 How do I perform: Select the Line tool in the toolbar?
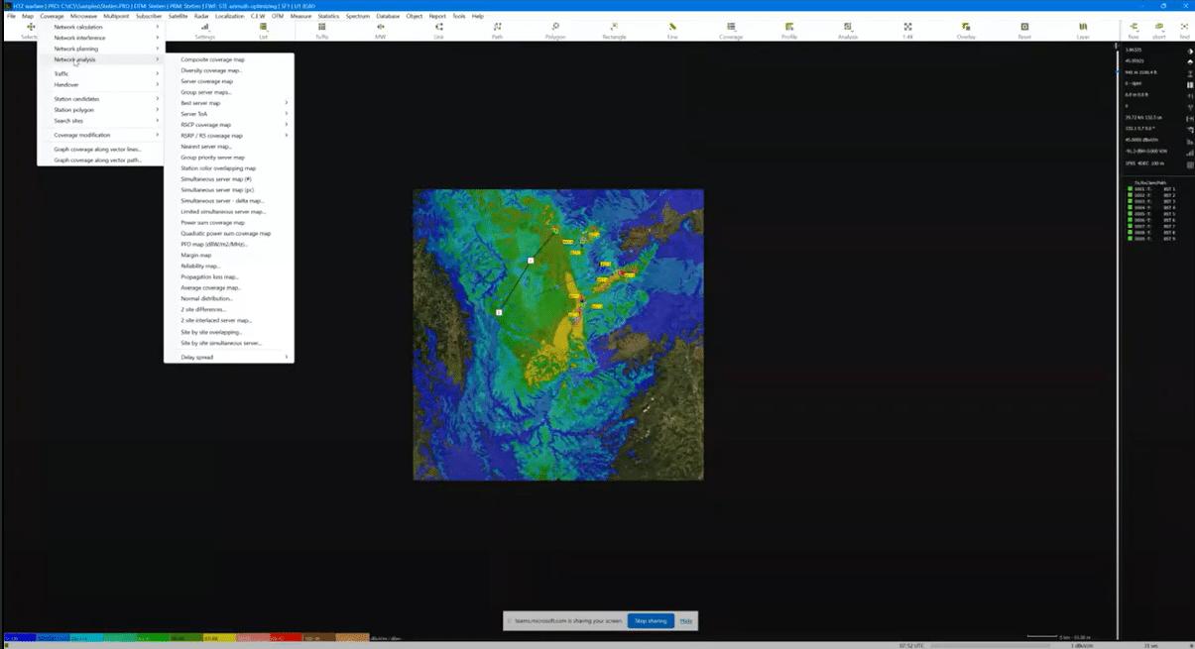tap(671, 30)
